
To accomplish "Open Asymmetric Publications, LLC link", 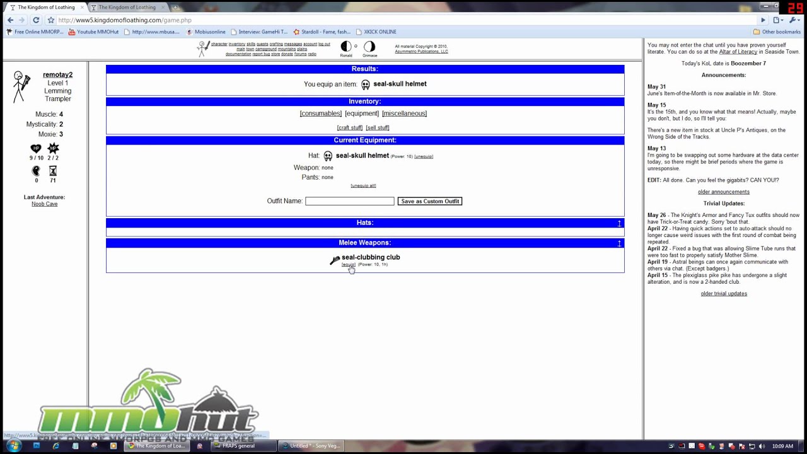I will tap(421, 52).
